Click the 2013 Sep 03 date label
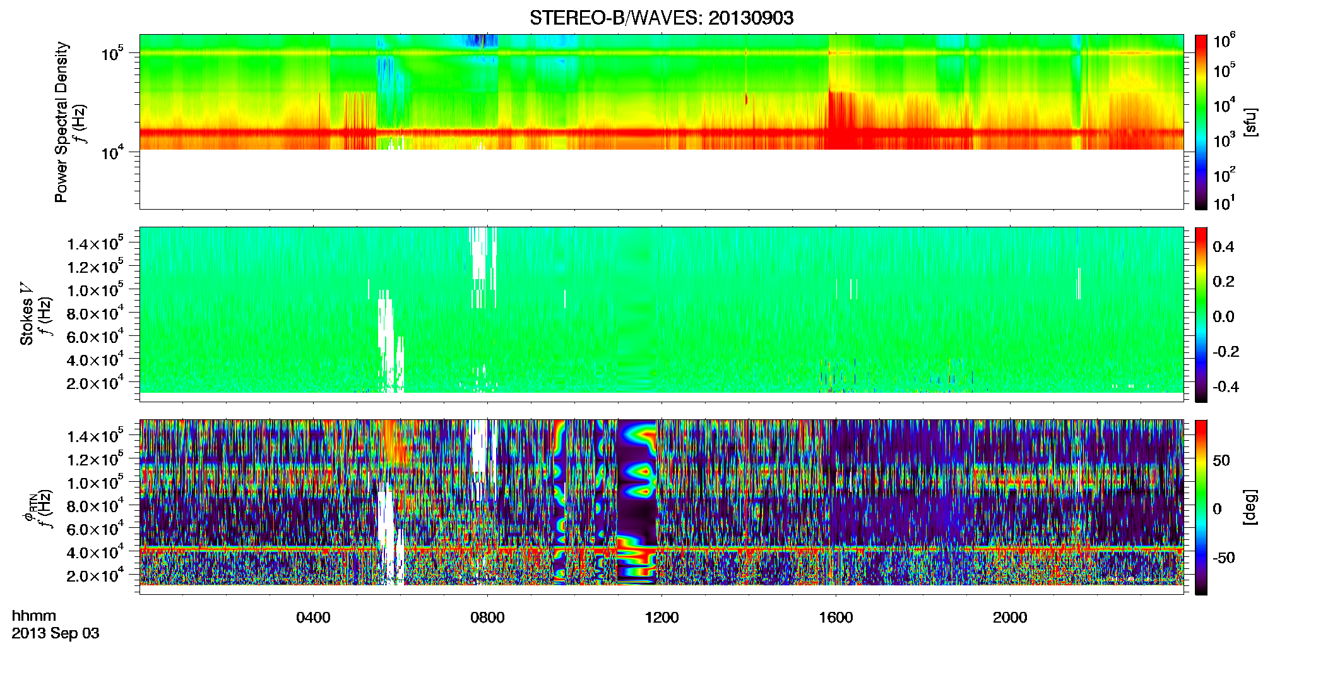This screenshot has width=1323, height=682. (x=56, y=633)
